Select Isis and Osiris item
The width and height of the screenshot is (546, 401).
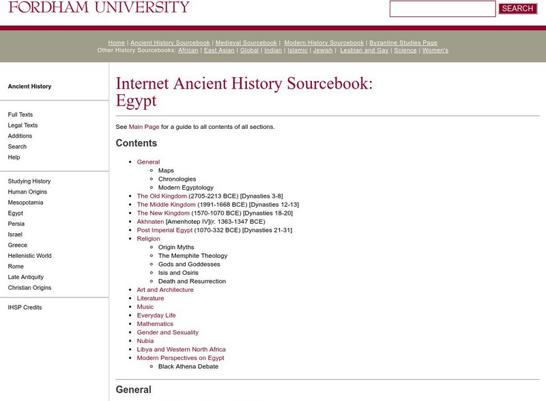point(178,273)
